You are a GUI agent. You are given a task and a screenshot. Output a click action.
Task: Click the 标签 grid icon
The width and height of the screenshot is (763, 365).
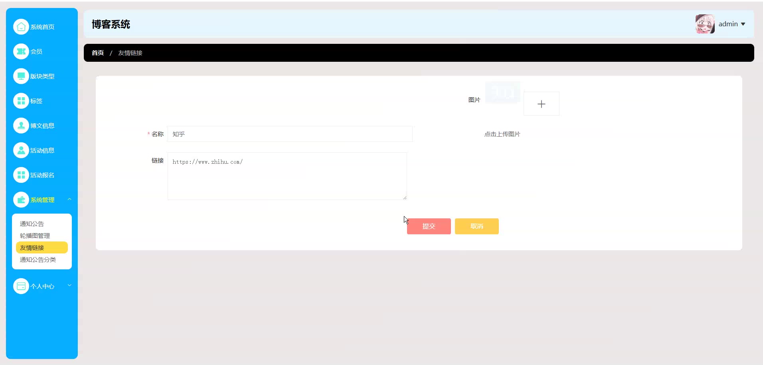click(x=21, y=101)
